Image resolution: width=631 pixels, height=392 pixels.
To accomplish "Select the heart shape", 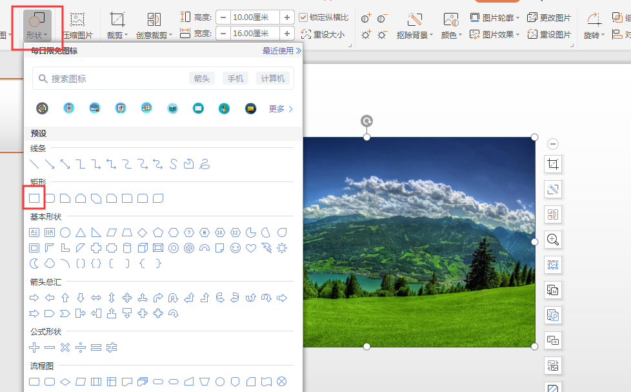I will (251, 248).
